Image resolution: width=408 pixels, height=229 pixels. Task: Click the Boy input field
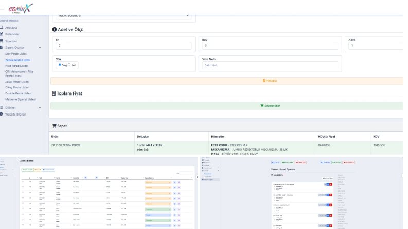pos(270,45)
